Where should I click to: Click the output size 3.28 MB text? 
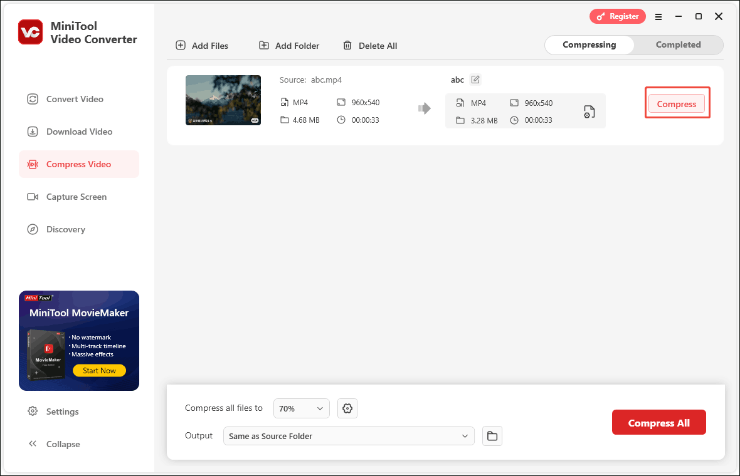pos(484,121)
